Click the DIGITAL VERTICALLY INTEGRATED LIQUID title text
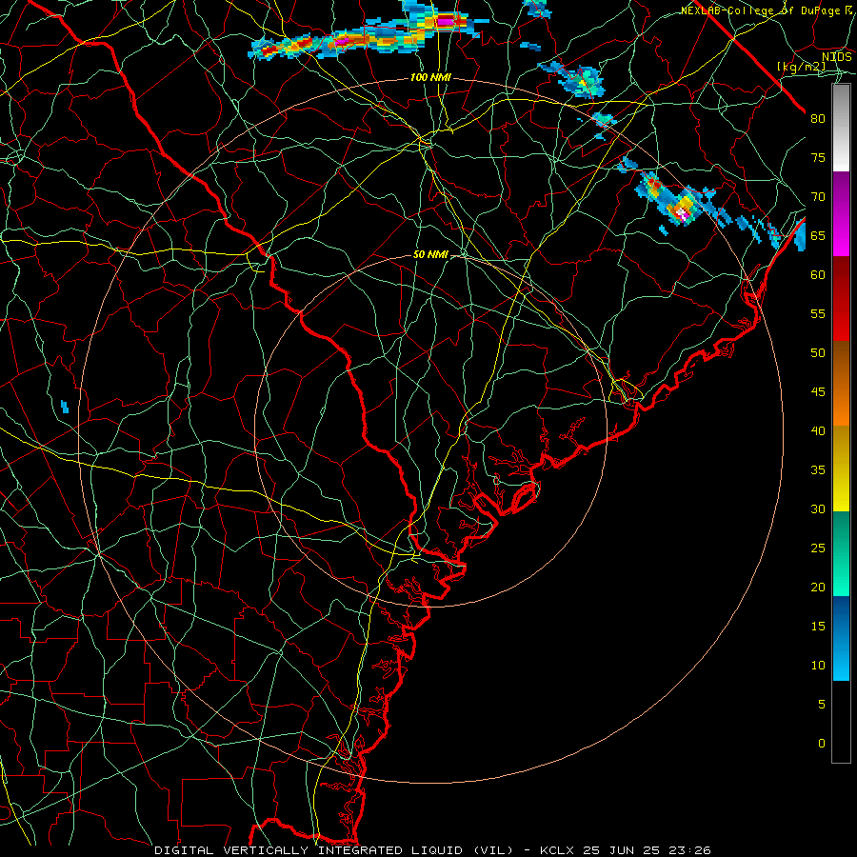This screenshot has width=857, height=857. pyautogui.click(x=334, y=850)
